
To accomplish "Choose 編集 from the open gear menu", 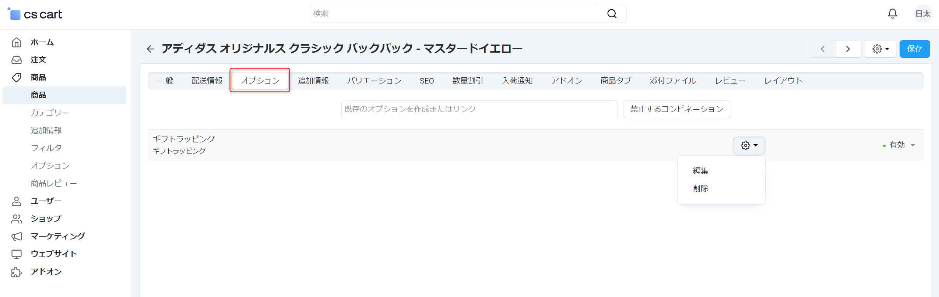I will [700, 171].
